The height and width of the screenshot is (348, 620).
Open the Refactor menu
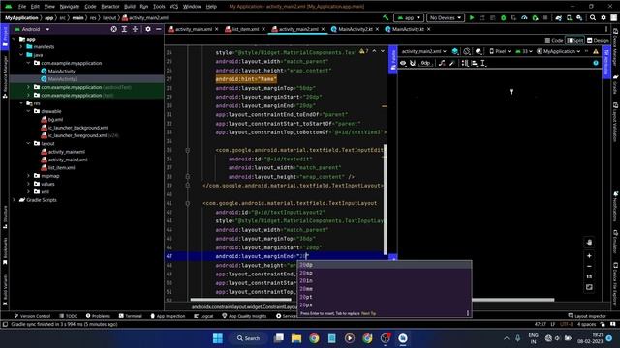pos(110,7)
